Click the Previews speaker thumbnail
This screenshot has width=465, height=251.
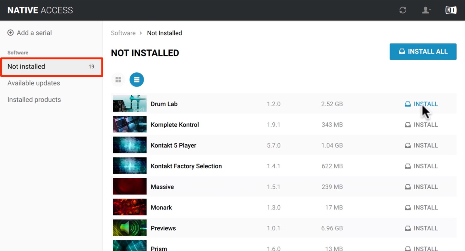point(130,228)
